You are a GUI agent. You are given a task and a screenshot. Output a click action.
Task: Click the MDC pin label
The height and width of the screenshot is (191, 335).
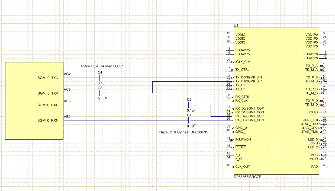(x=314, y=155)
